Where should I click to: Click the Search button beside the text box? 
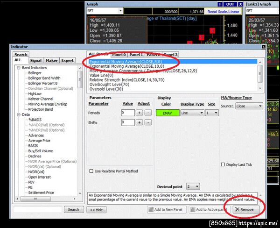(74, 209)
